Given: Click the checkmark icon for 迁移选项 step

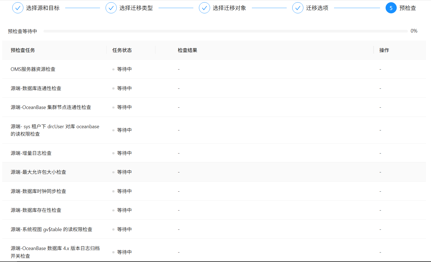Looking at the screenshot, I should tap(298, 8).
